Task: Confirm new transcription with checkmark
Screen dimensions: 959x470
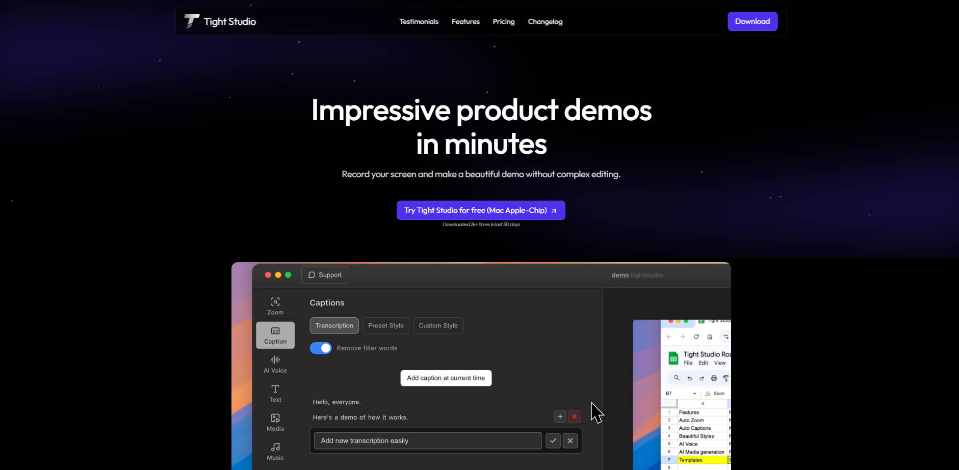Action: pos(553,441)
